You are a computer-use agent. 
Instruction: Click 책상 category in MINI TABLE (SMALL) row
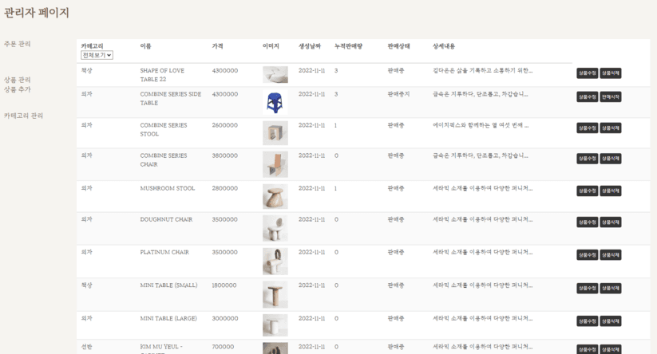pyautogui.click(x=87, y=285)
